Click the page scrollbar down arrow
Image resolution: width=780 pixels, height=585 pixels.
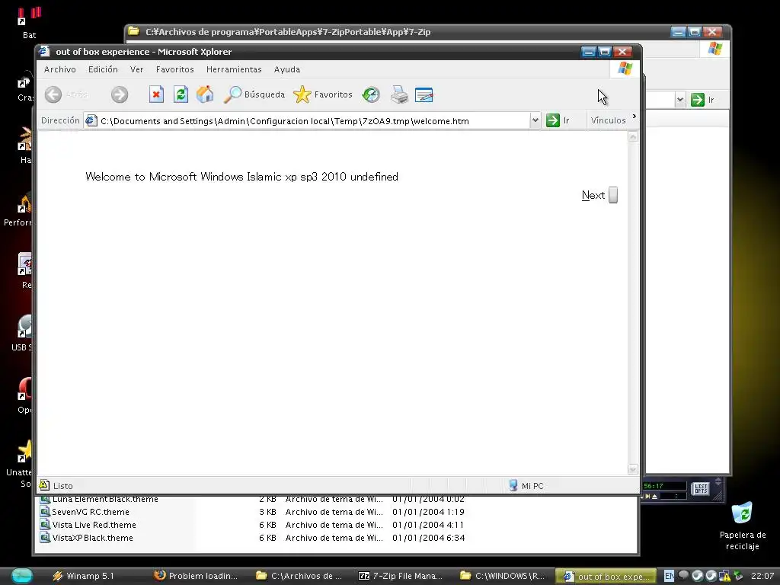pyautogui.click(x=633, y=469)
